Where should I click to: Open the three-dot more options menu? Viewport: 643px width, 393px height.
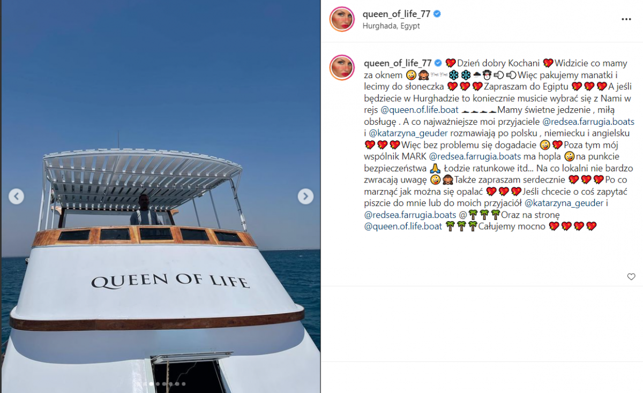[626, 19]
